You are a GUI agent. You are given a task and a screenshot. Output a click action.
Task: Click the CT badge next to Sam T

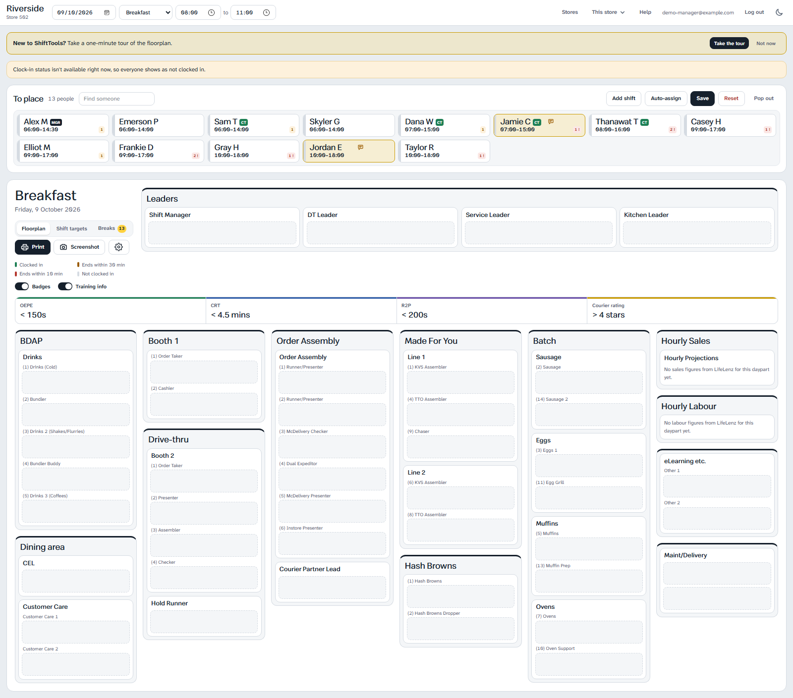243,122
